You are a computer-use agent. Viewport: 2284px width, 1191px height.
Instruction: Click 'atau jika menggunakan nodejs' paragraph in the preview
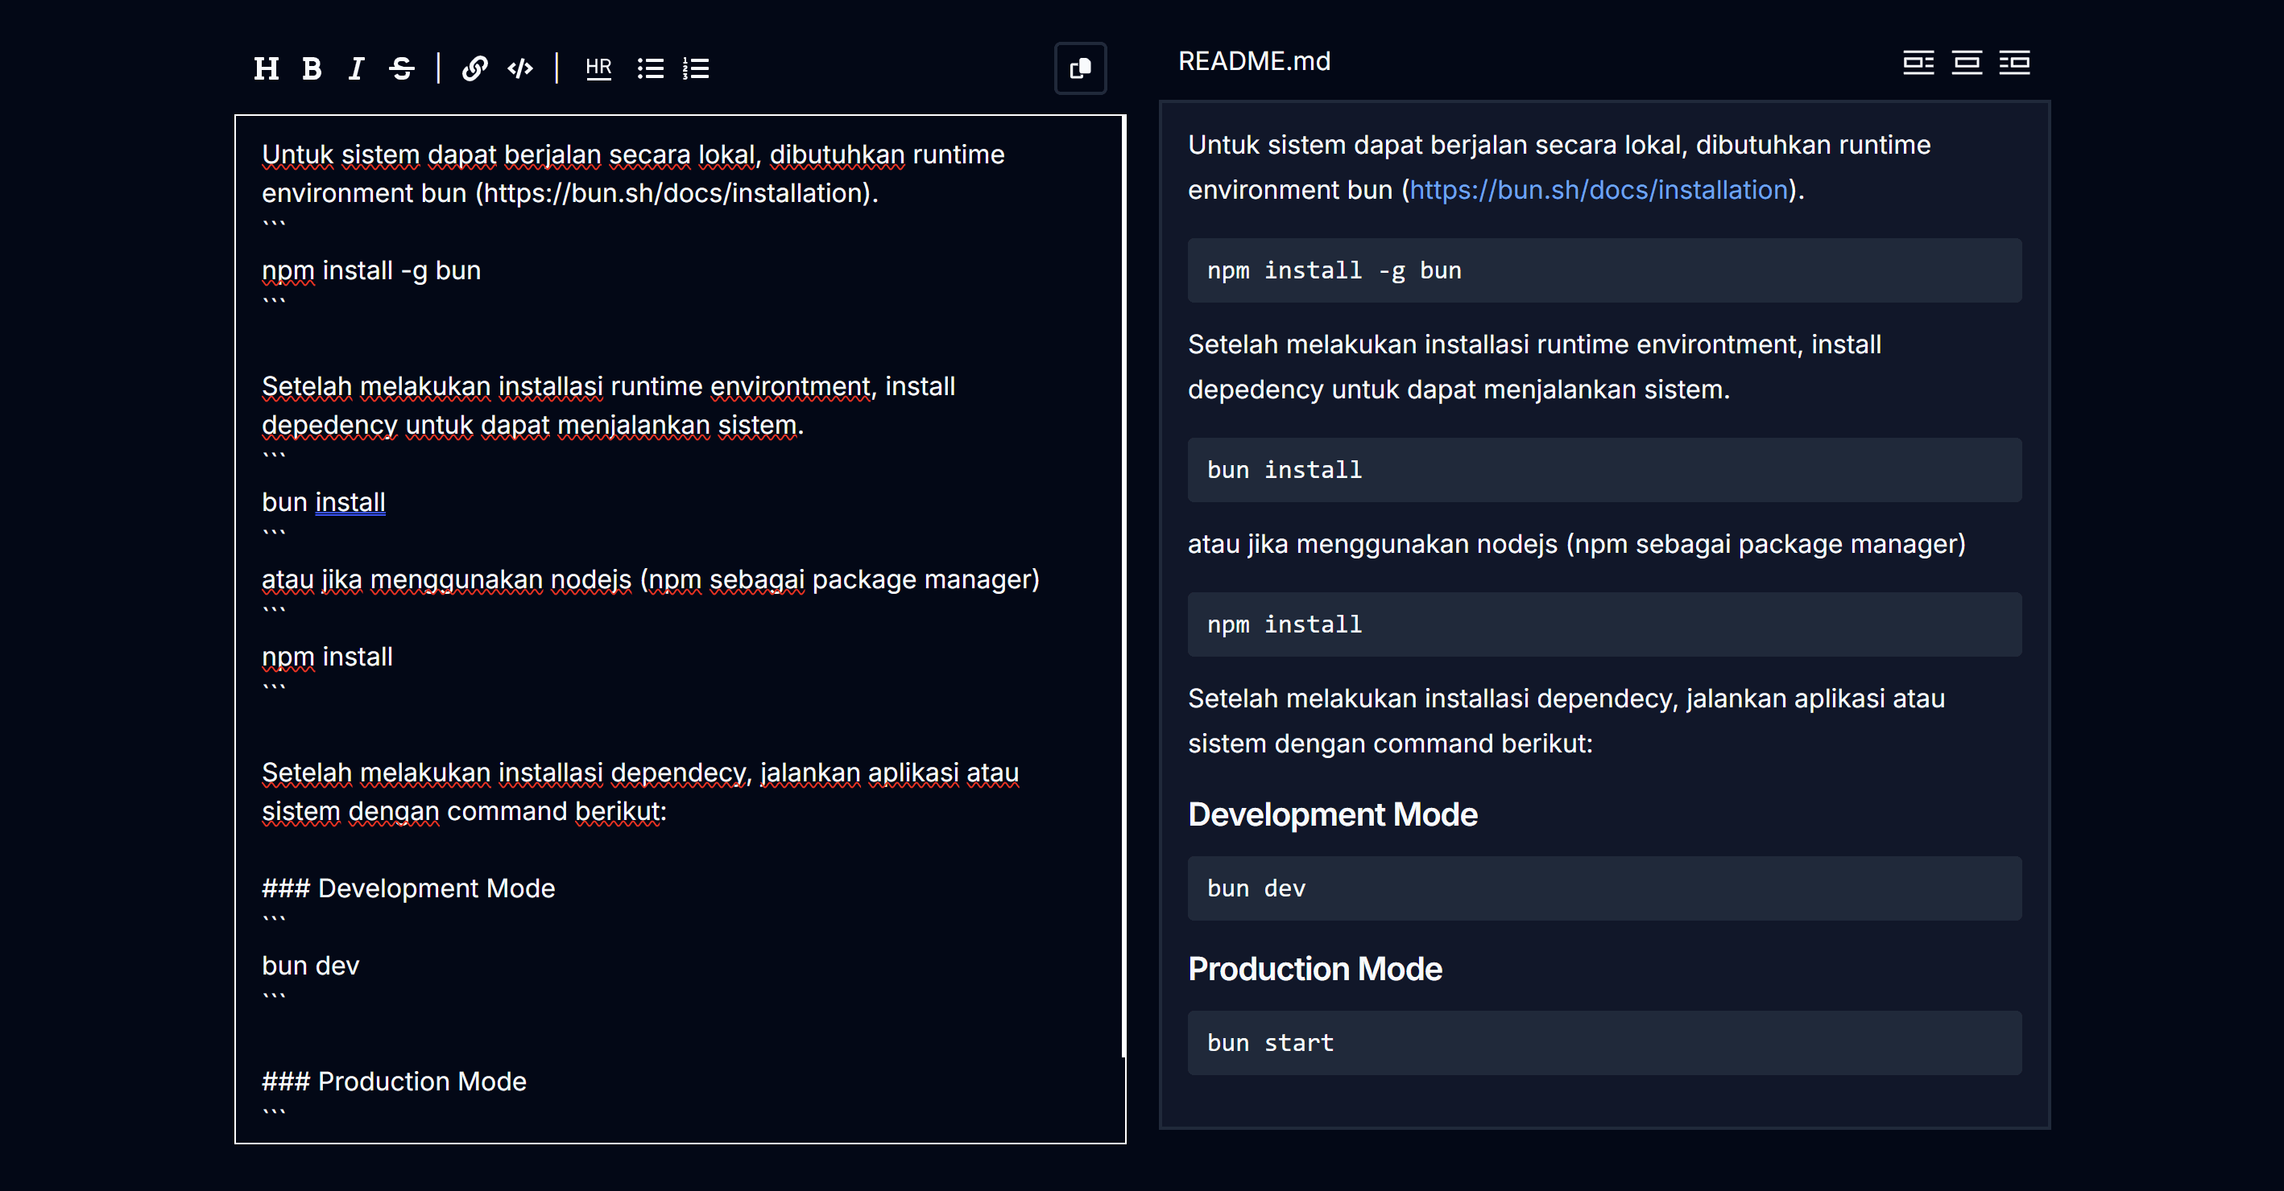[x=1576, y=543]
